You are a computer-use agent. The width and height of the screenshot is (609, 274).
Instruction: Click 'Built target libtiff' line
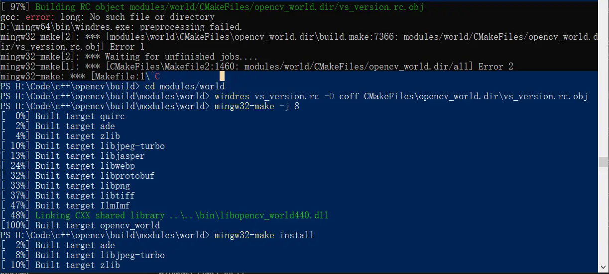click(x=68, y=196)
